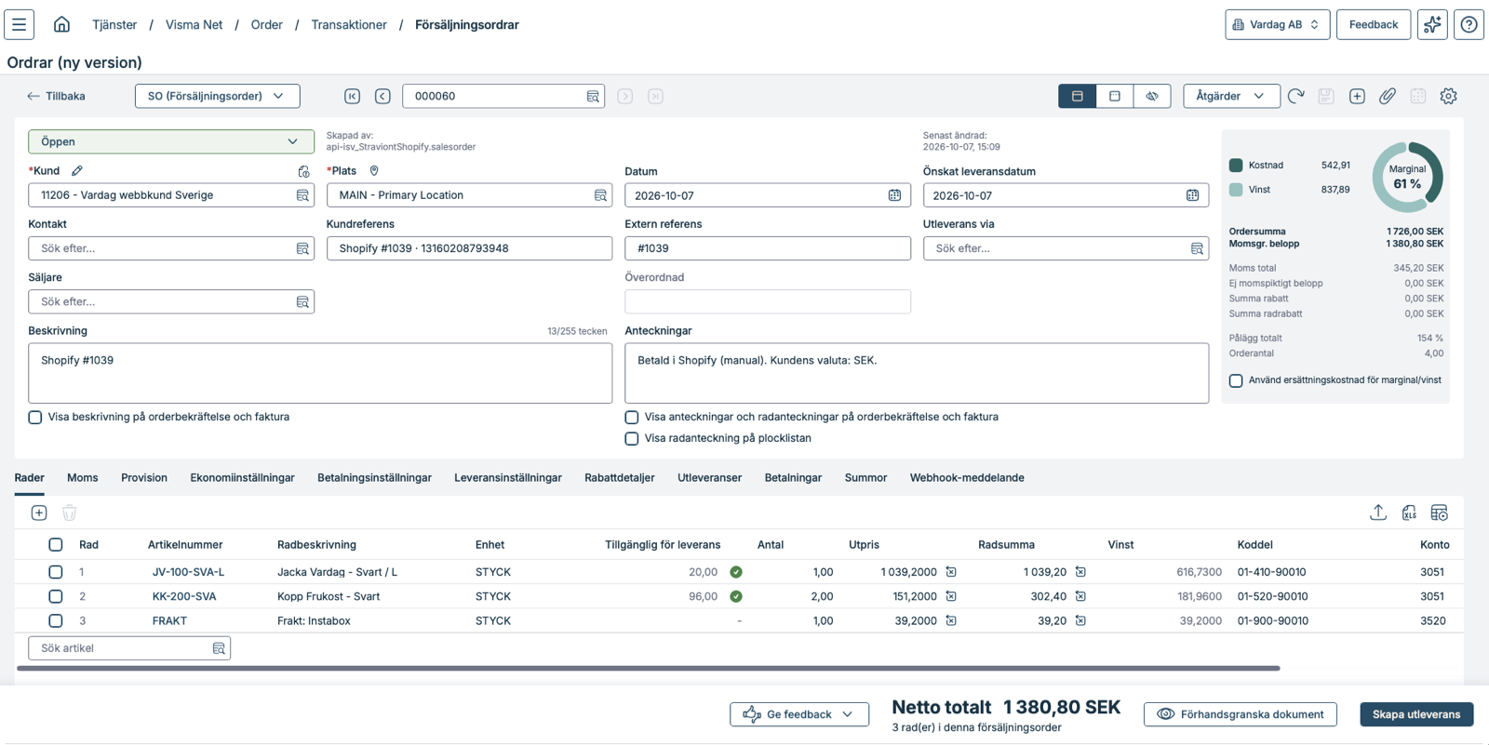Open the SO (Försäljningsorder) type dropdown

coord(217,96)
